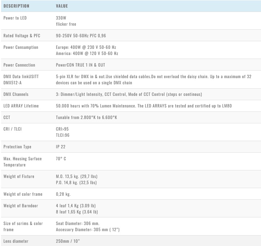Click the 'Weight of Fixture' label
The width and height of the screenshot is (261, 246).
pos(19,176)
